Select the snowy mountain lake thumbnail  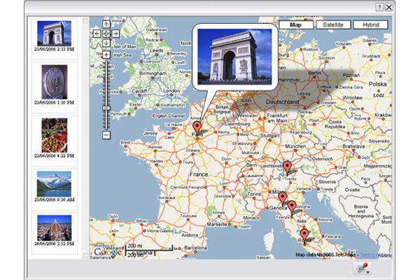click(55, 184)
